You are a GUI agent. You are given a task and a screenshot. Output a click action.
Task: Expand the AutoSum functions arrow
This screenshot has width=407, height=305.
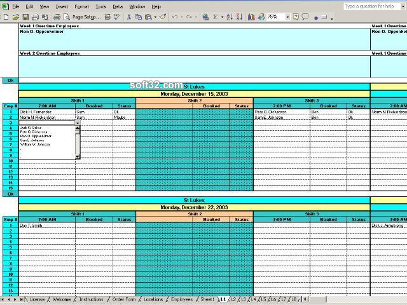222,17
